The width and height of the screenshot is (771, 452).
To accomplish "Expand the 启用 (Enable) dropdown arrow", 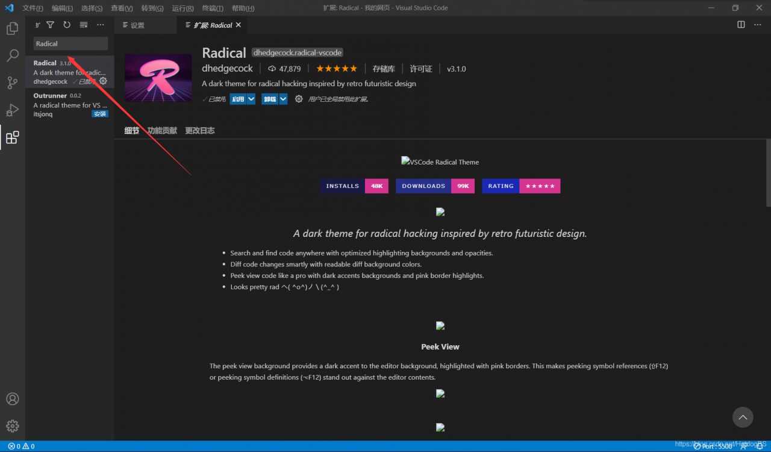I will [x=251, y=99].
